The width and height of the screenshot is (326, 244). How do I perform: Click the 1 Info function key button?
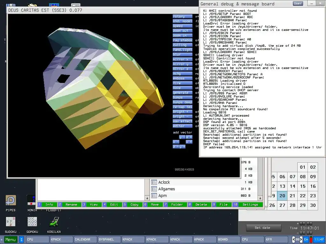[47, 205]
